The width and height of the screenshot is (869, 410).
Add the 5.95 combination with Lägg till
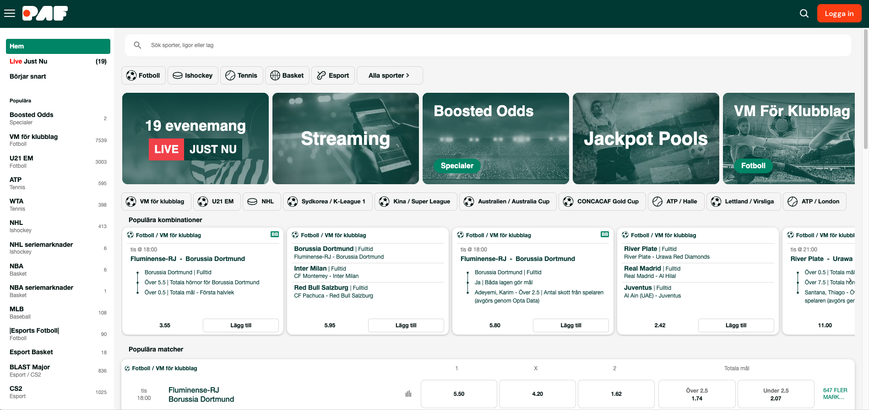(x=406, y=325)
